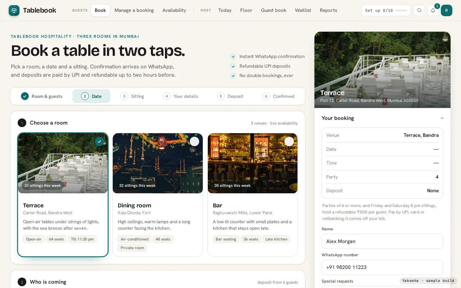Click the 64 seats tag
The image size is (461, 288).
click(56, 239)
